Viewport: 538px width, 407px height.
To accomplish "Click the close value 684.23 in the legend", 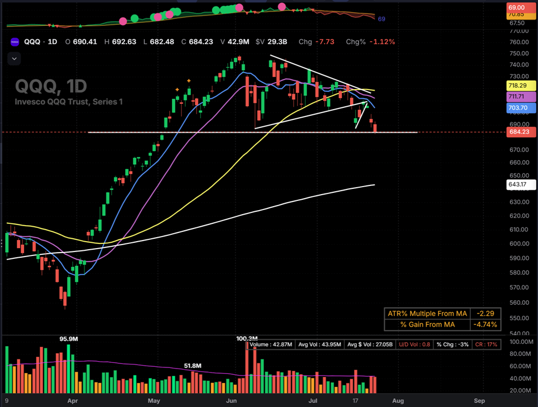I will tap(201, 42).
